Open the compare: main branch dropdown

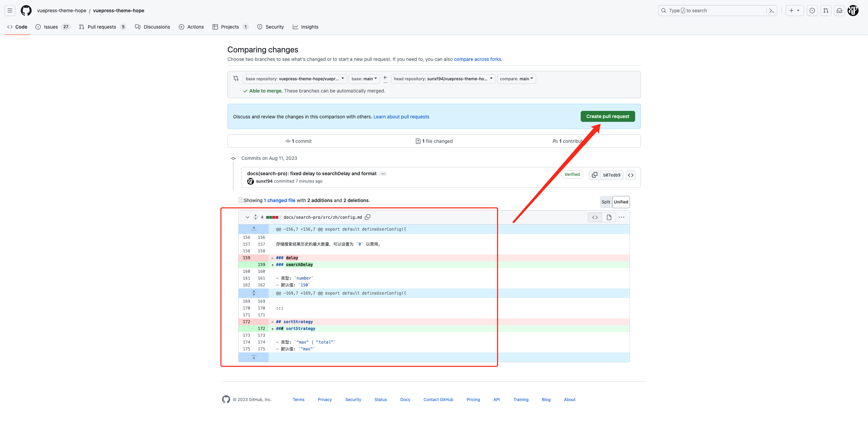pyautogui.click(x=516, y=79)
